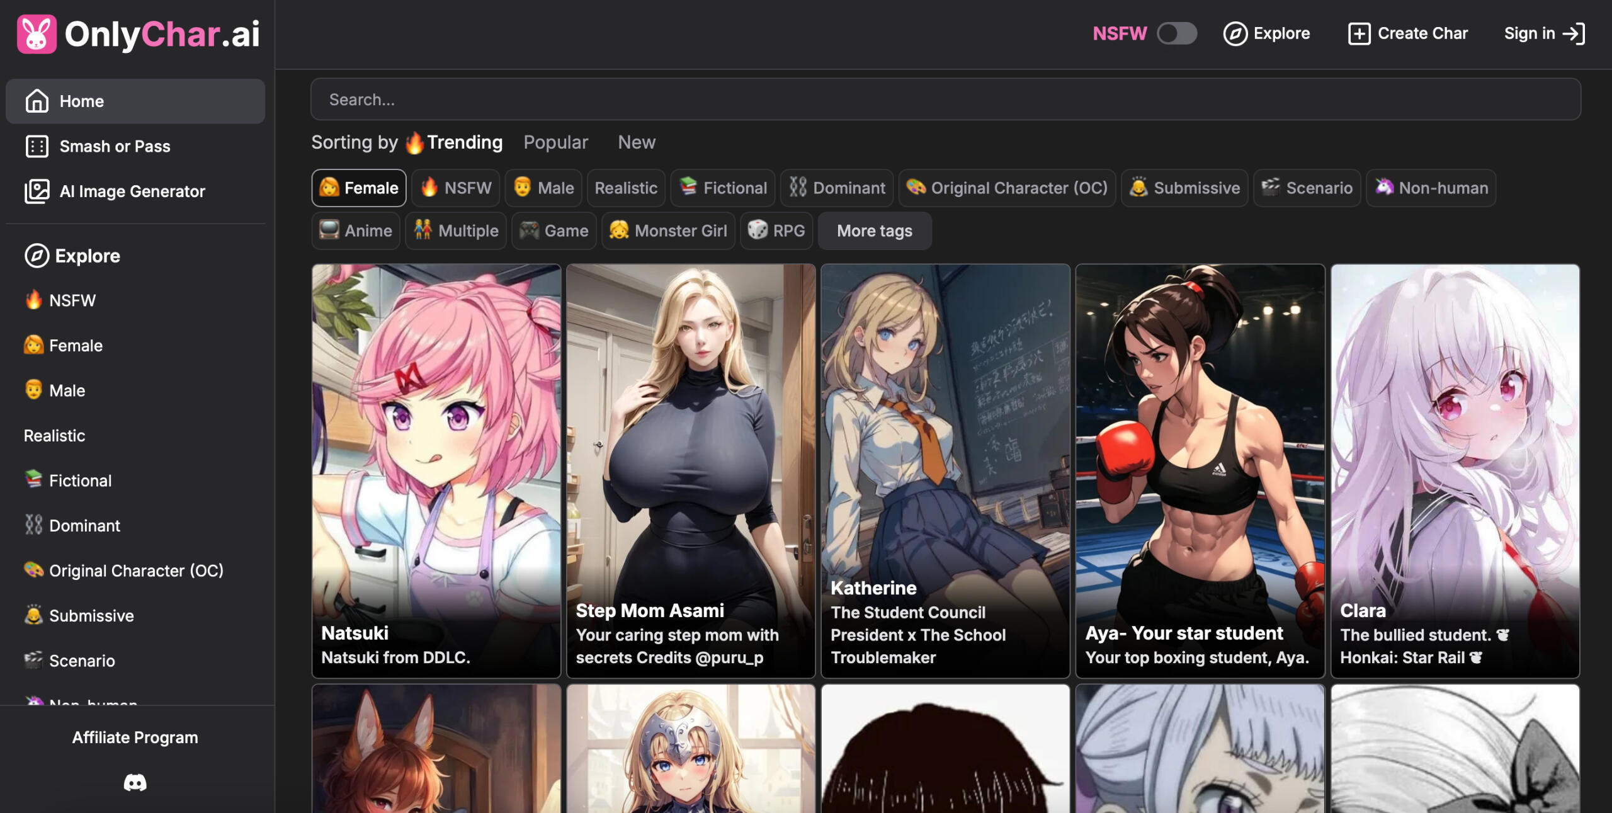This screenshot has width=1612, height=813.
Task: Open armored blonde character card in second row
Action: (691, 749)
